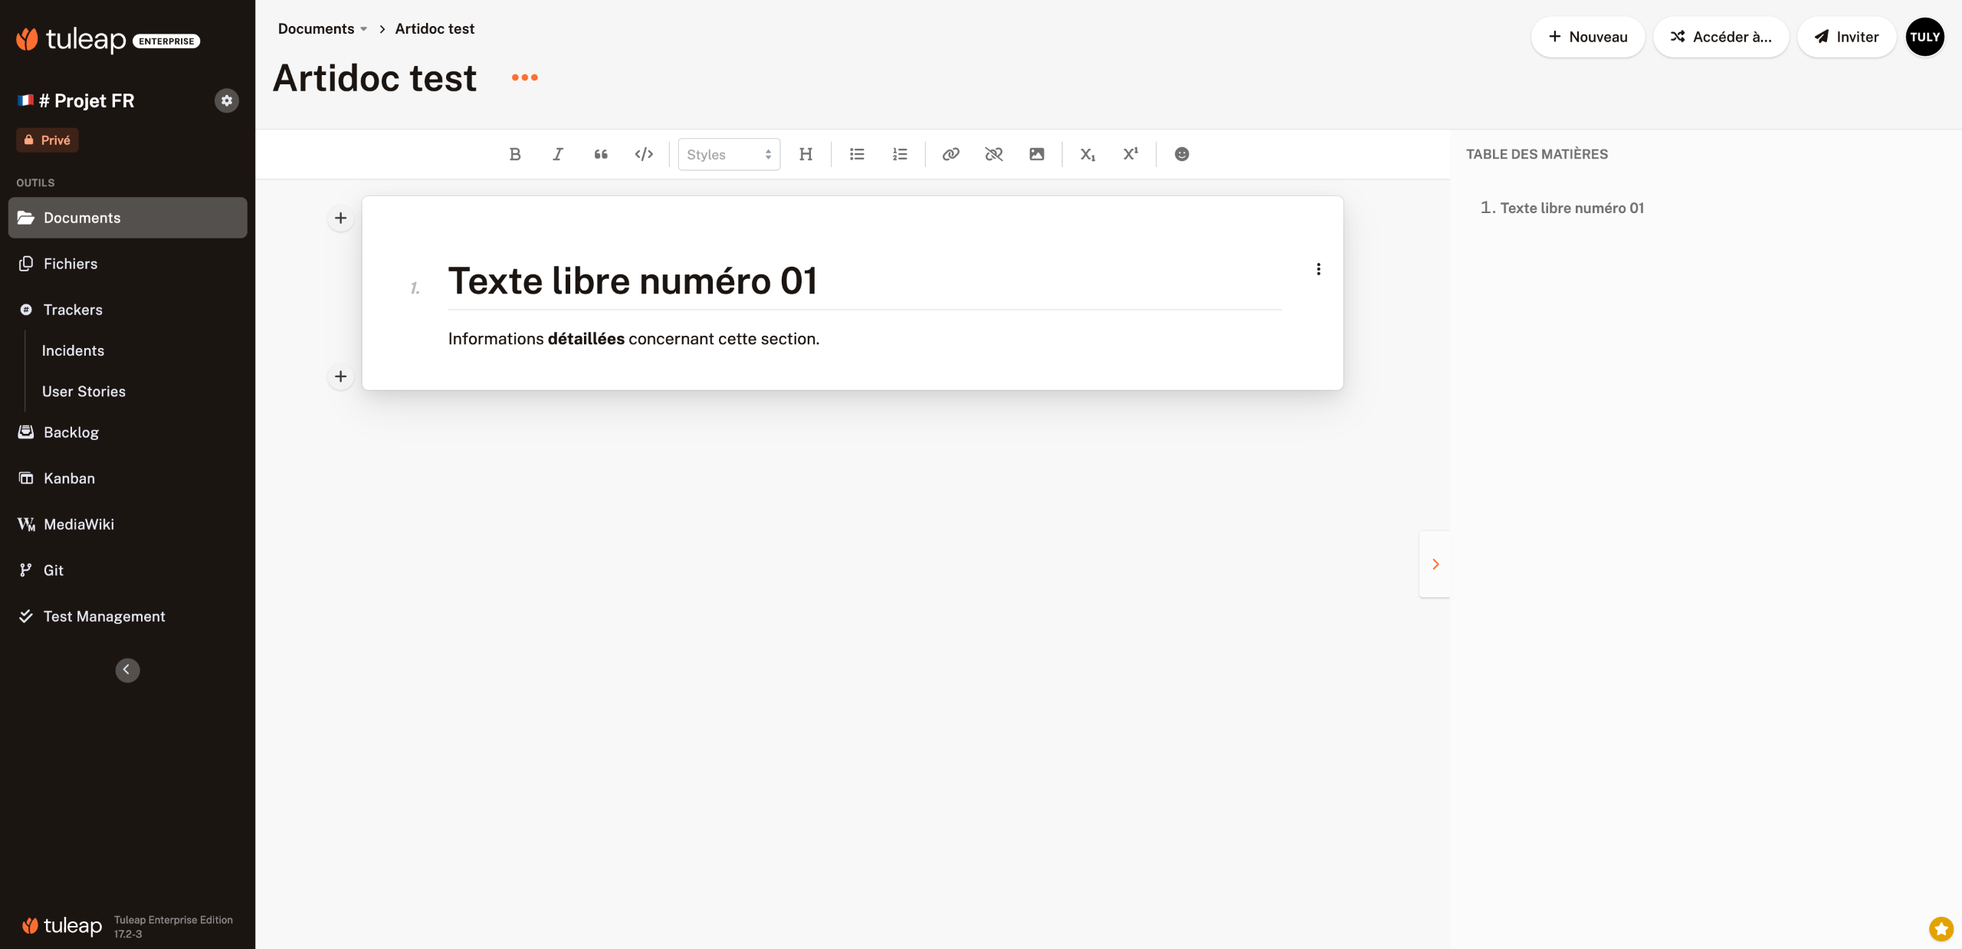Screen dimensions: 1962x949
Task: Open the Kanban tool in sidebar
Action: [x=69, y=478]
